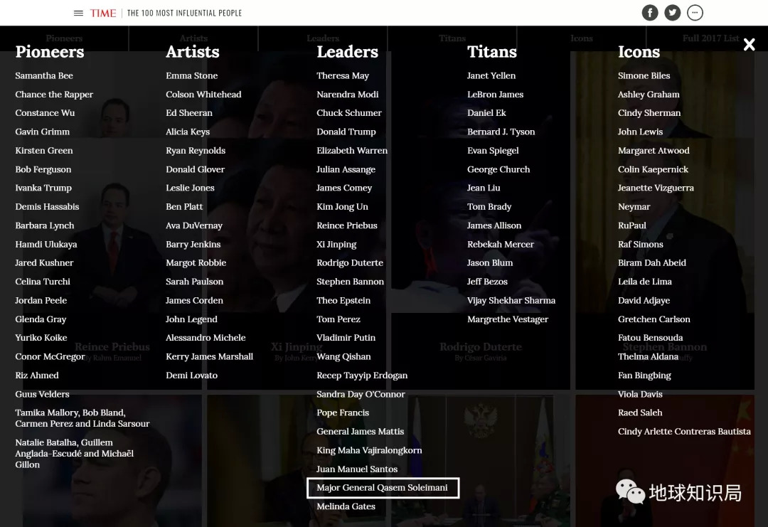Select Conor McGregor
The height and width of the screenshot is (527, 768).
pyautogui.click(x=50, y=356)
